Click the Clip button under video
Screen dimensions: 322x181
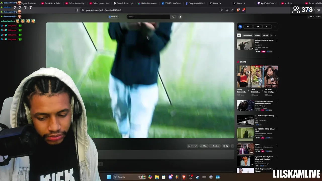point(225,146)
